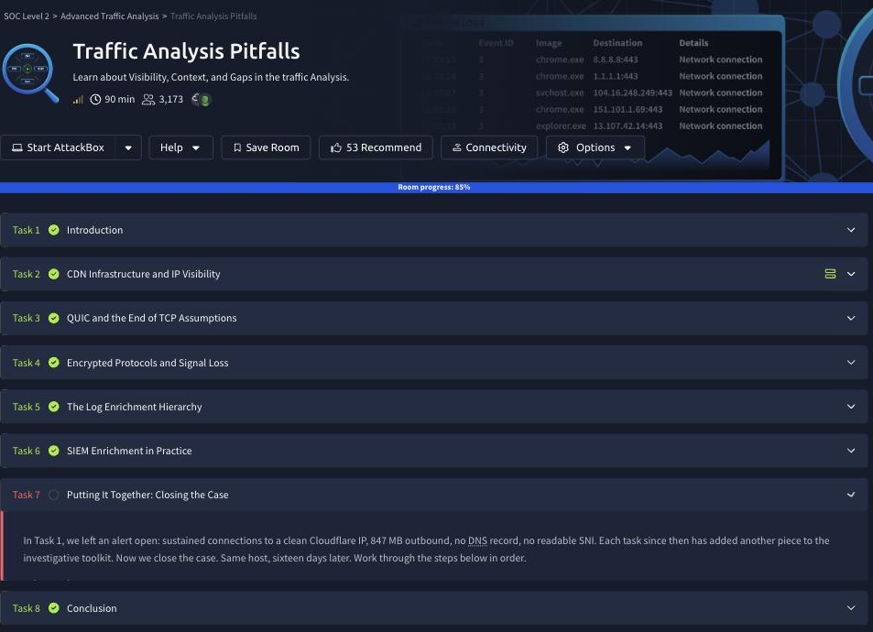Viewport: 873px width, 632px height.
Task: Click Traffic Analysis Pitfalls breadcrumb text
Action: click(x=213, y=16)
